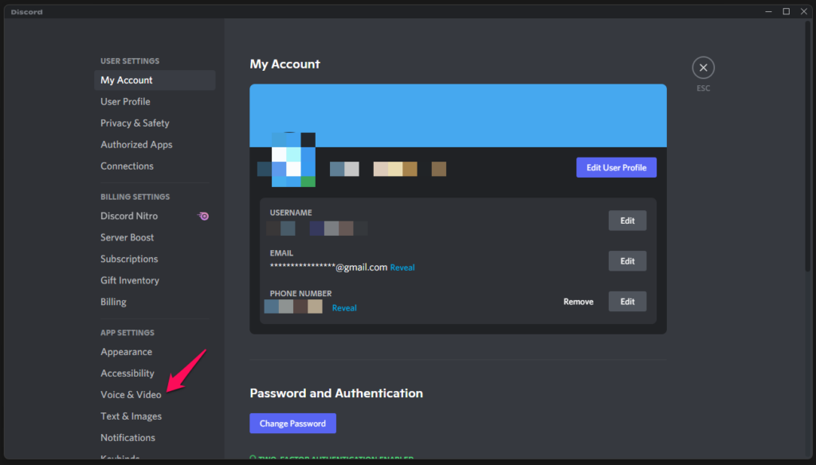Select Server Boost option
Image resolution: width=816 pixels, height=465 pixels.
coord(127,237)
